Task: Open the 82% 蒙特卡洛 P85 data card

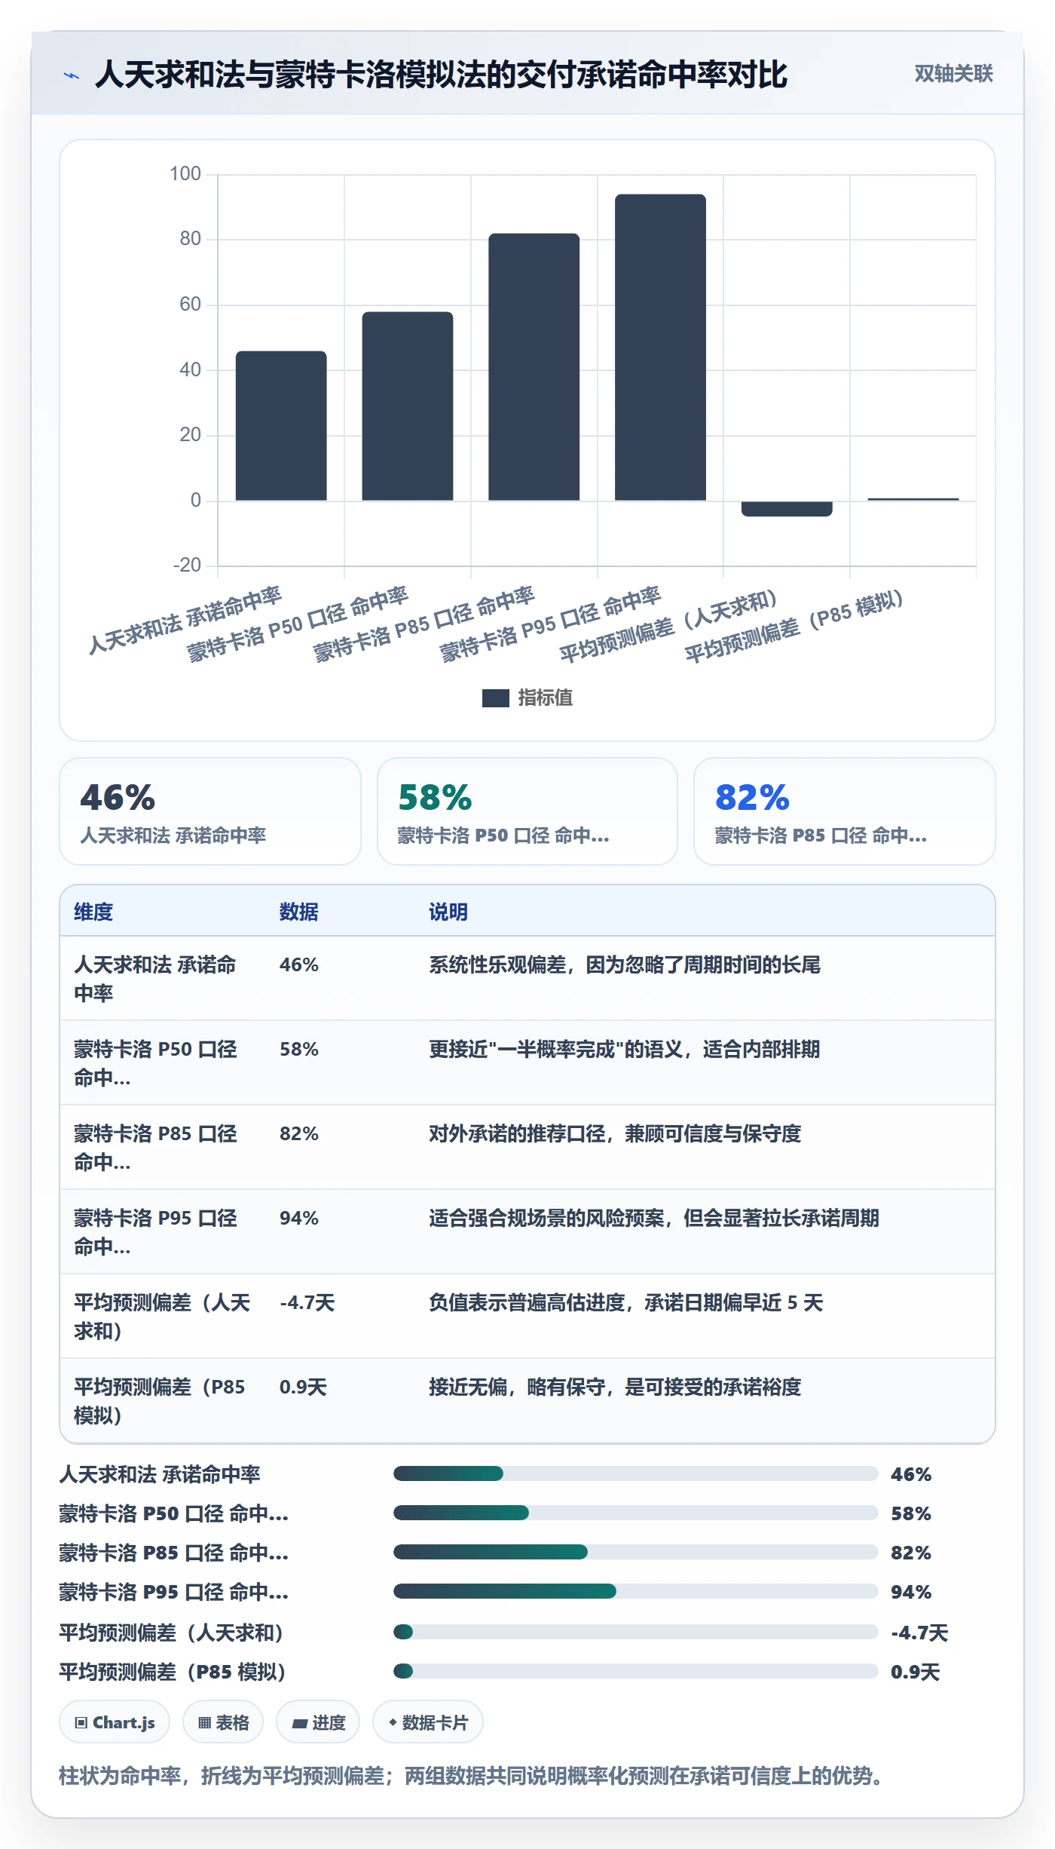Action: (845, 811)
